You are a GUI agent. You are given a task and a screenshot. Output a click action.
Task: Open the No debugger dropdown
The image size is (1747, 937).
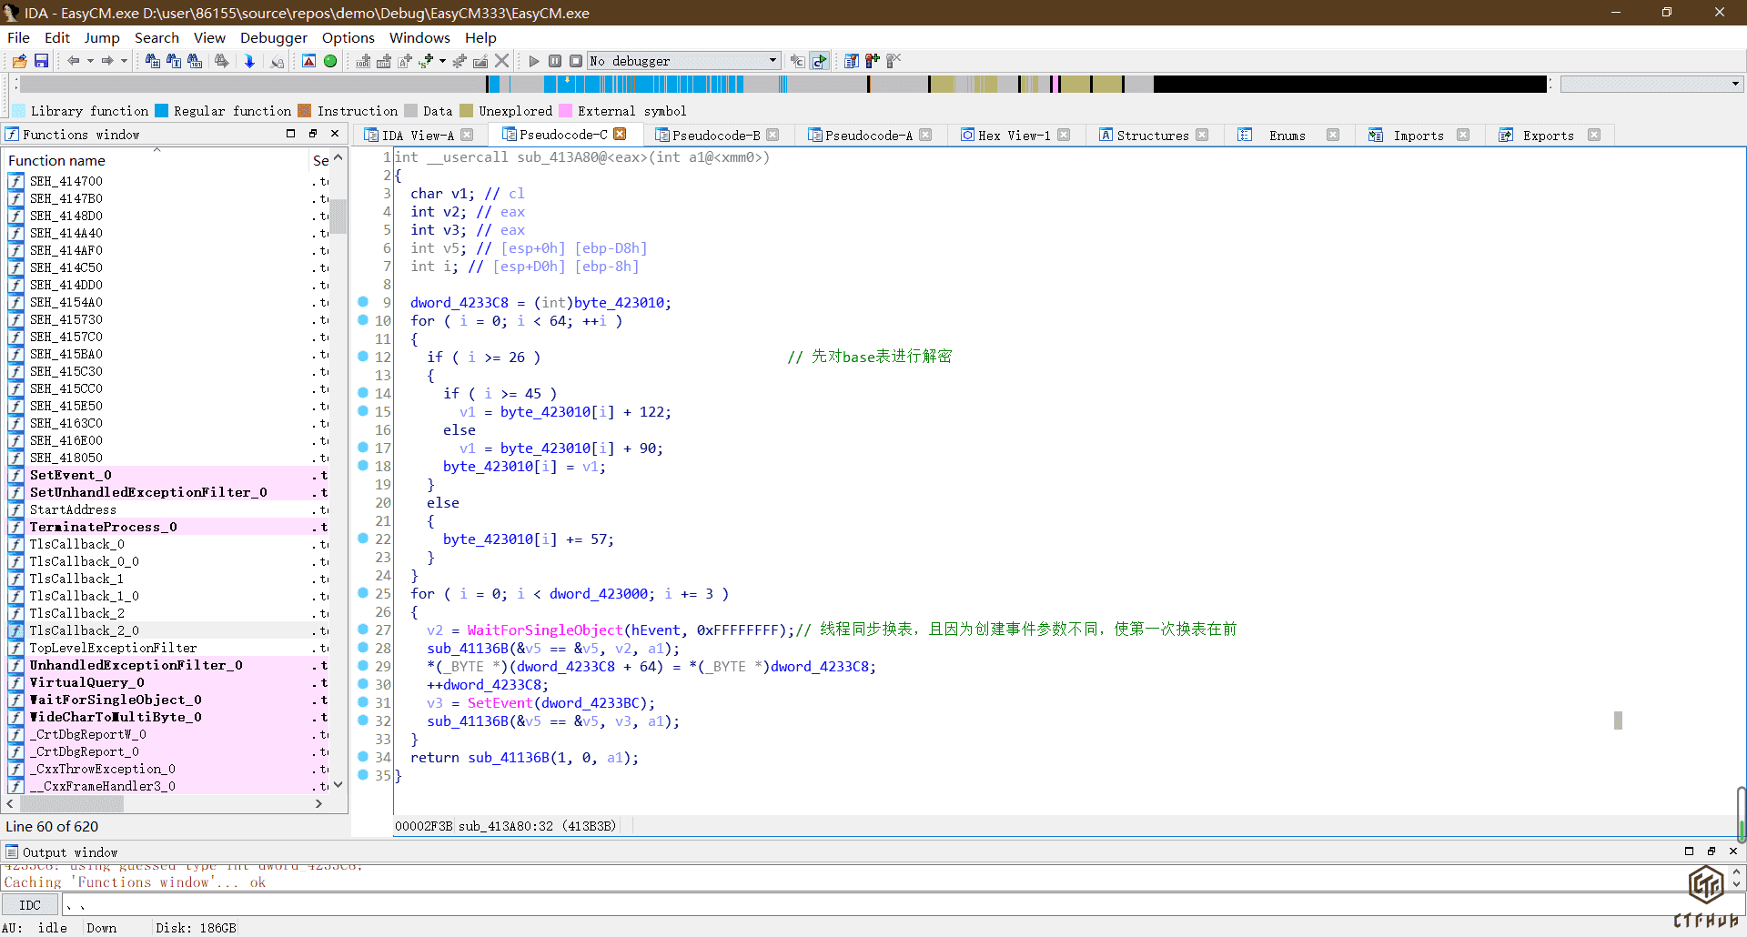[x=773, y=61]
